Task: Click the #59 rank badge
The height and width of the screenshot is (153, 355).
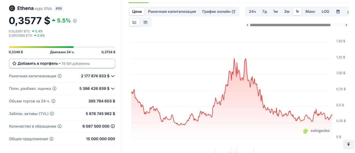Action: point(59,9)
